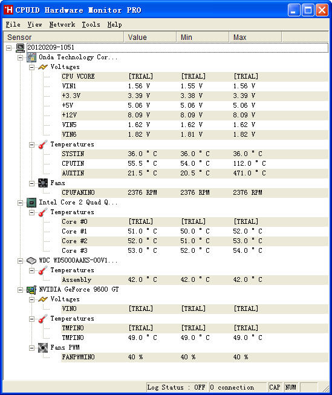Viewport: 332px width, 395px height.
Task: Collapse the motherboard Voltages group
Action: tap(31, 67)
